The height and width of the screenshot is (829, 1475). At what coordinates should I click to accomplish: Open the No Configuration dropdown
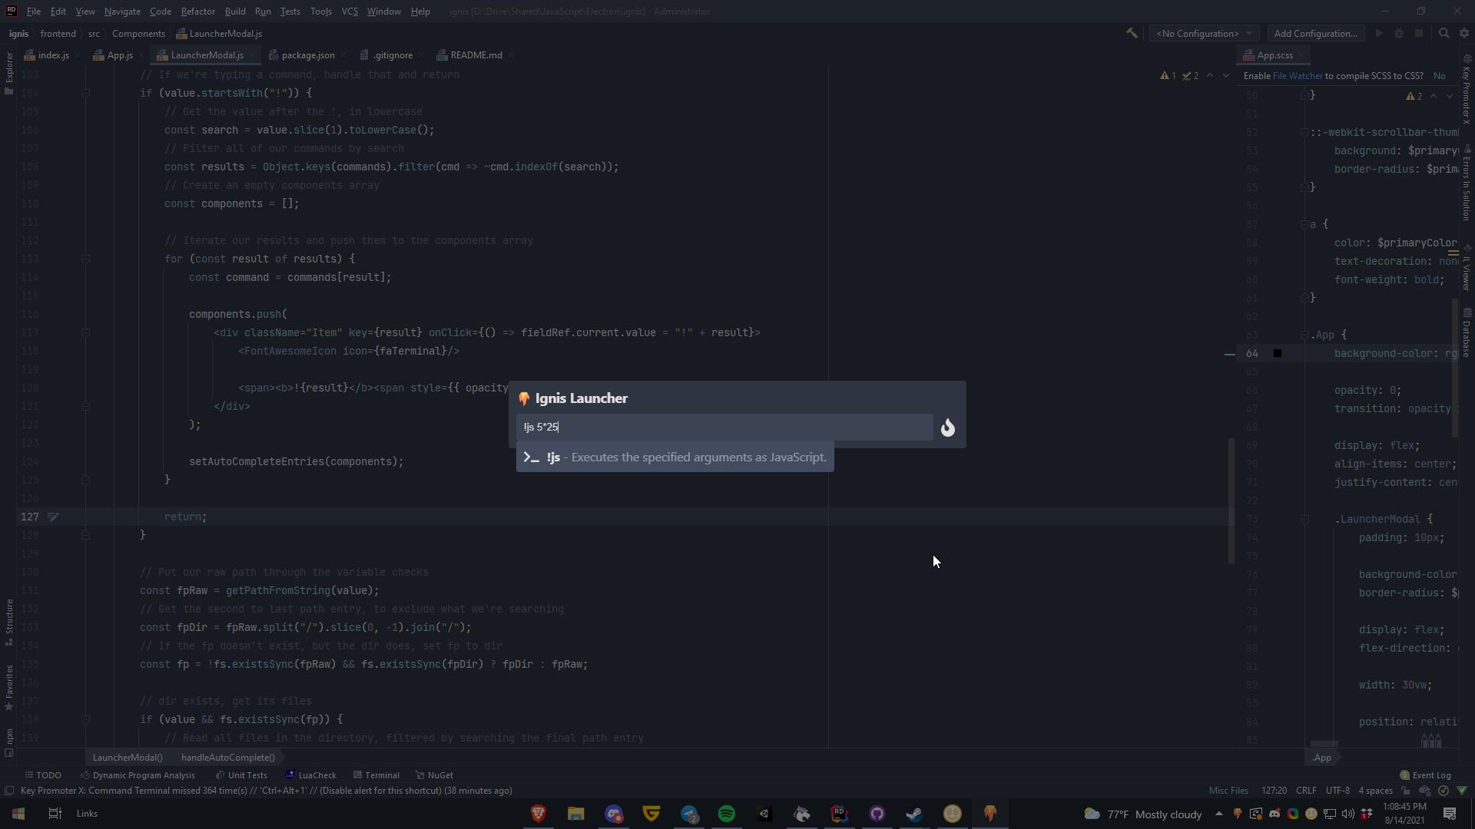[1203, 33]
